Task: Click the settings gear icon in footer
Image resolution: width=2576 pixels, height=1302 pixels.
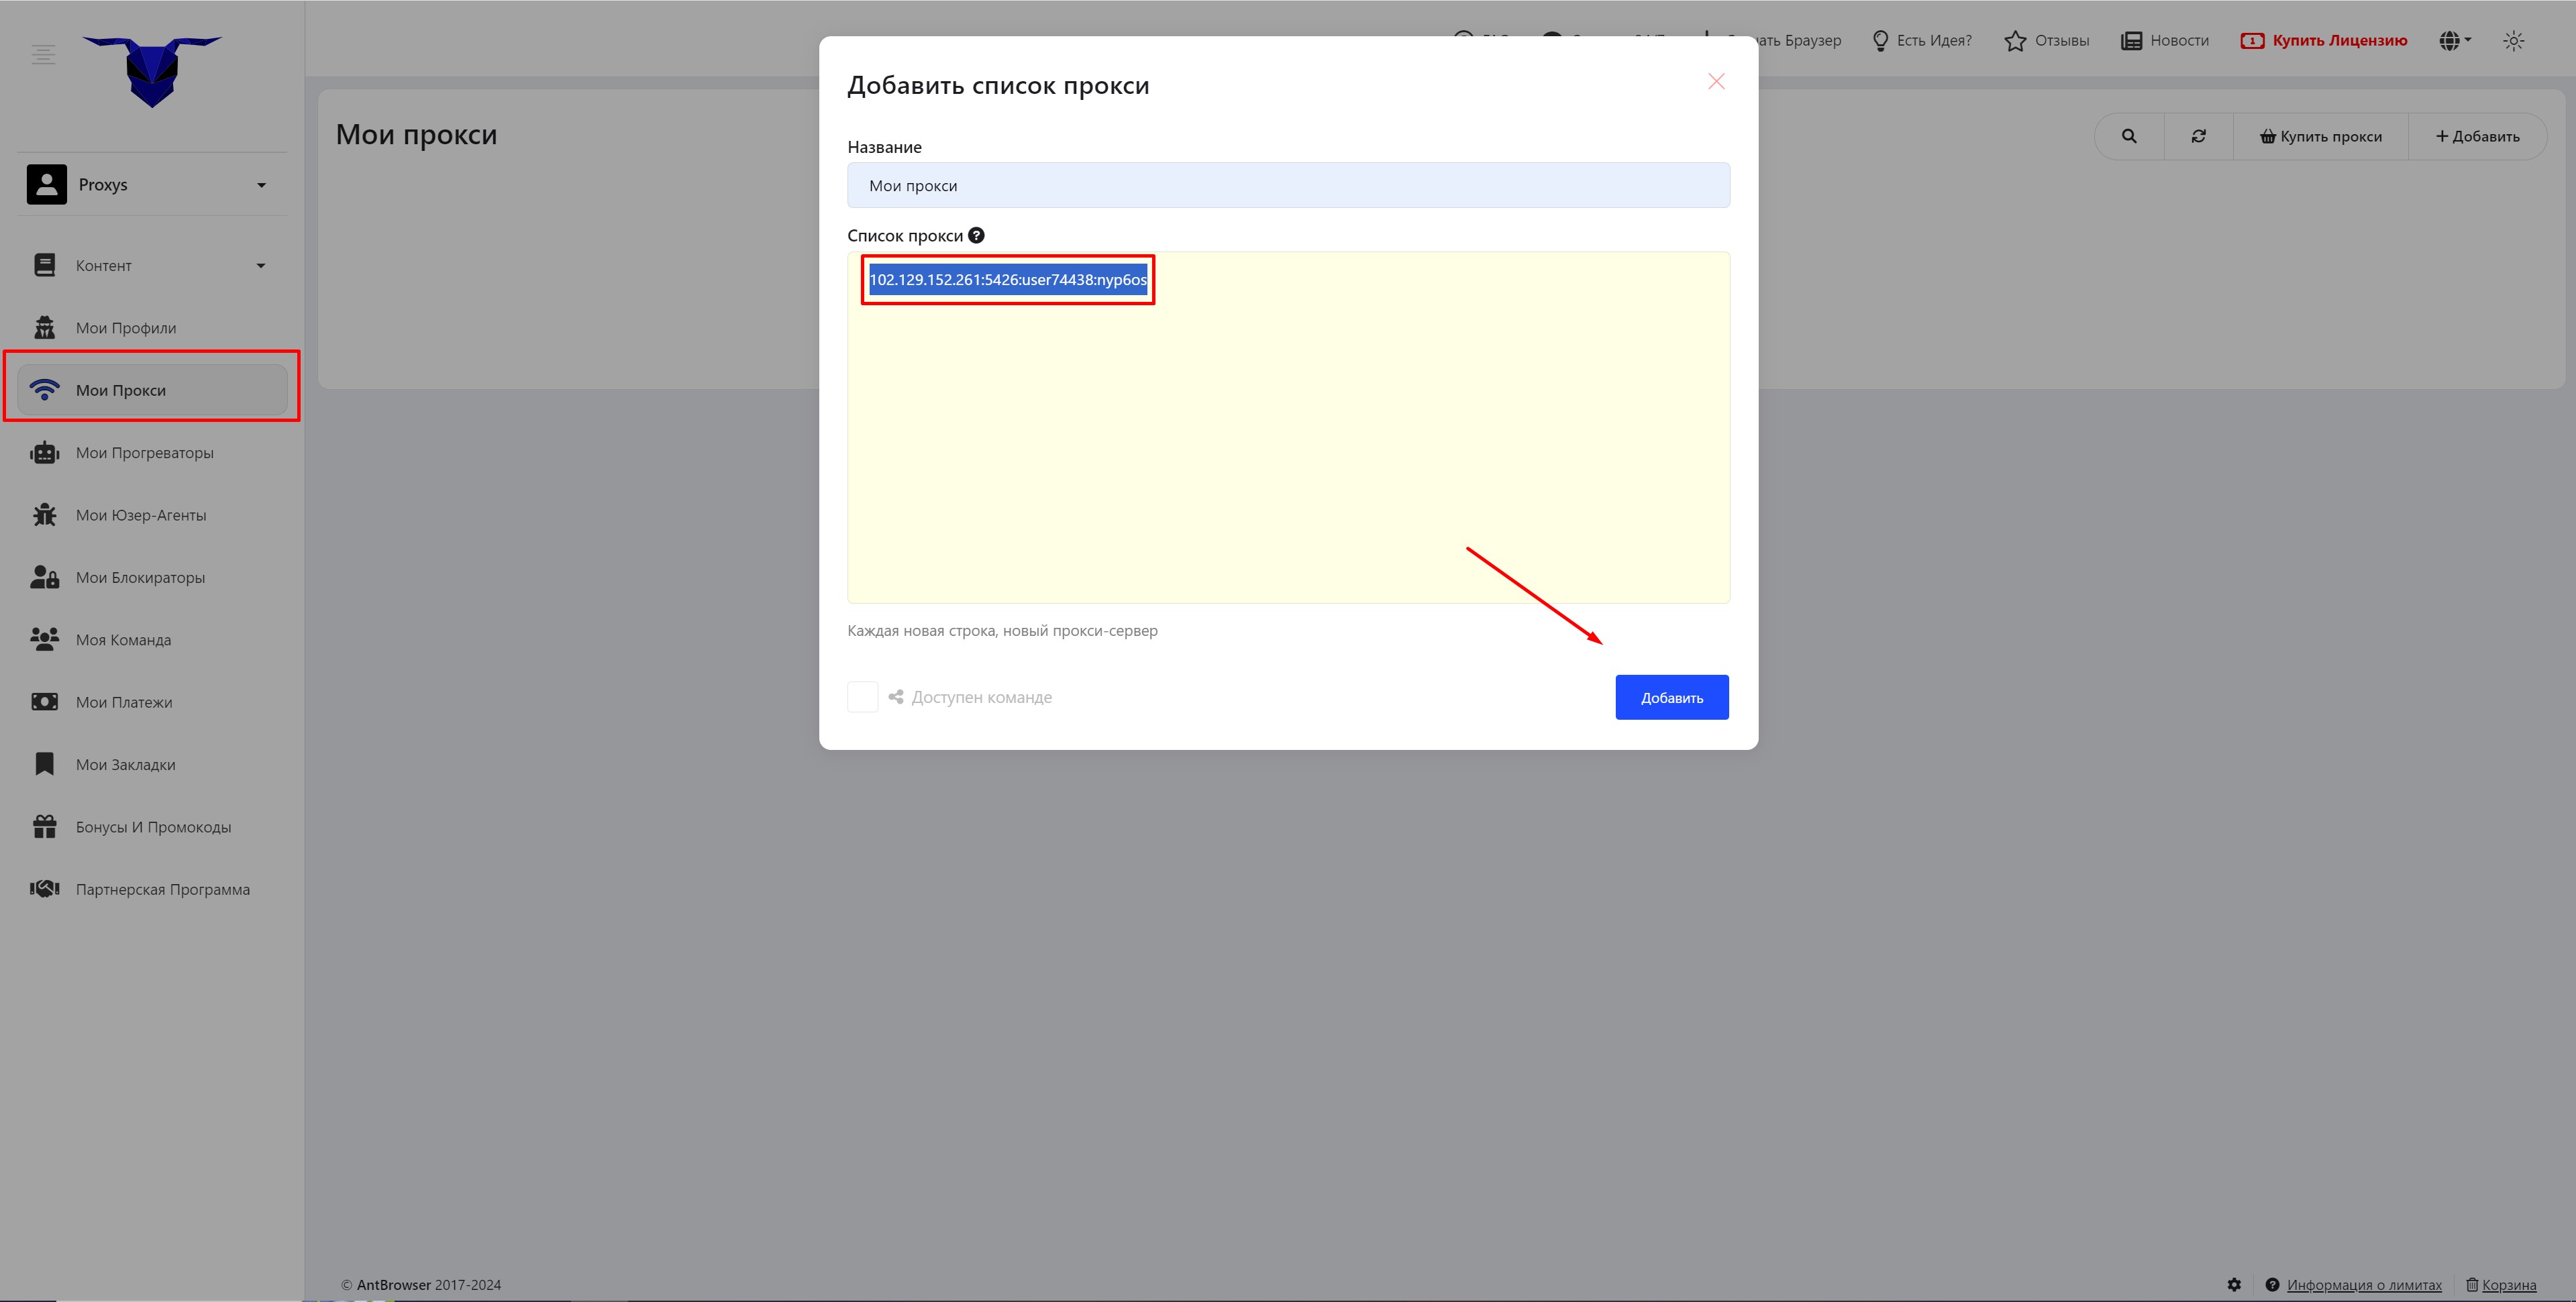Action: click(x=2234, y=1285)
